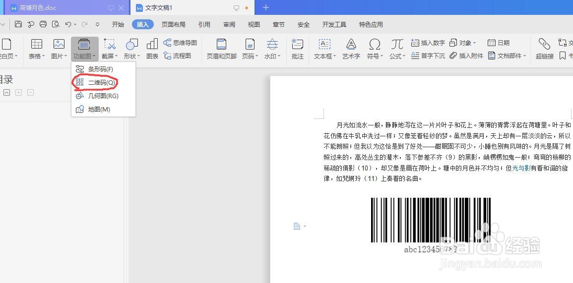This screenshot has height=283, width=573.
Task: Click the paragraph layout icon beside the page
Action: click(297, 226)
